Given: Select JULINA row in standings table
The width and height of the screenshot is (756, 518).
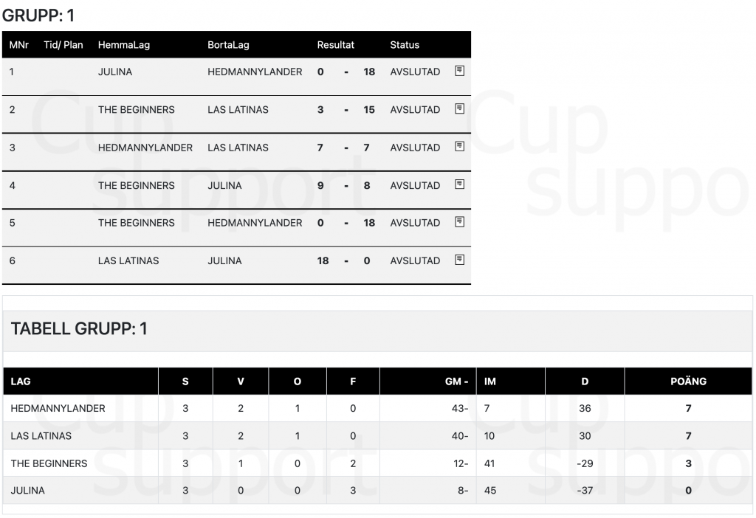Looking at the screenshot, I should 377,490.
